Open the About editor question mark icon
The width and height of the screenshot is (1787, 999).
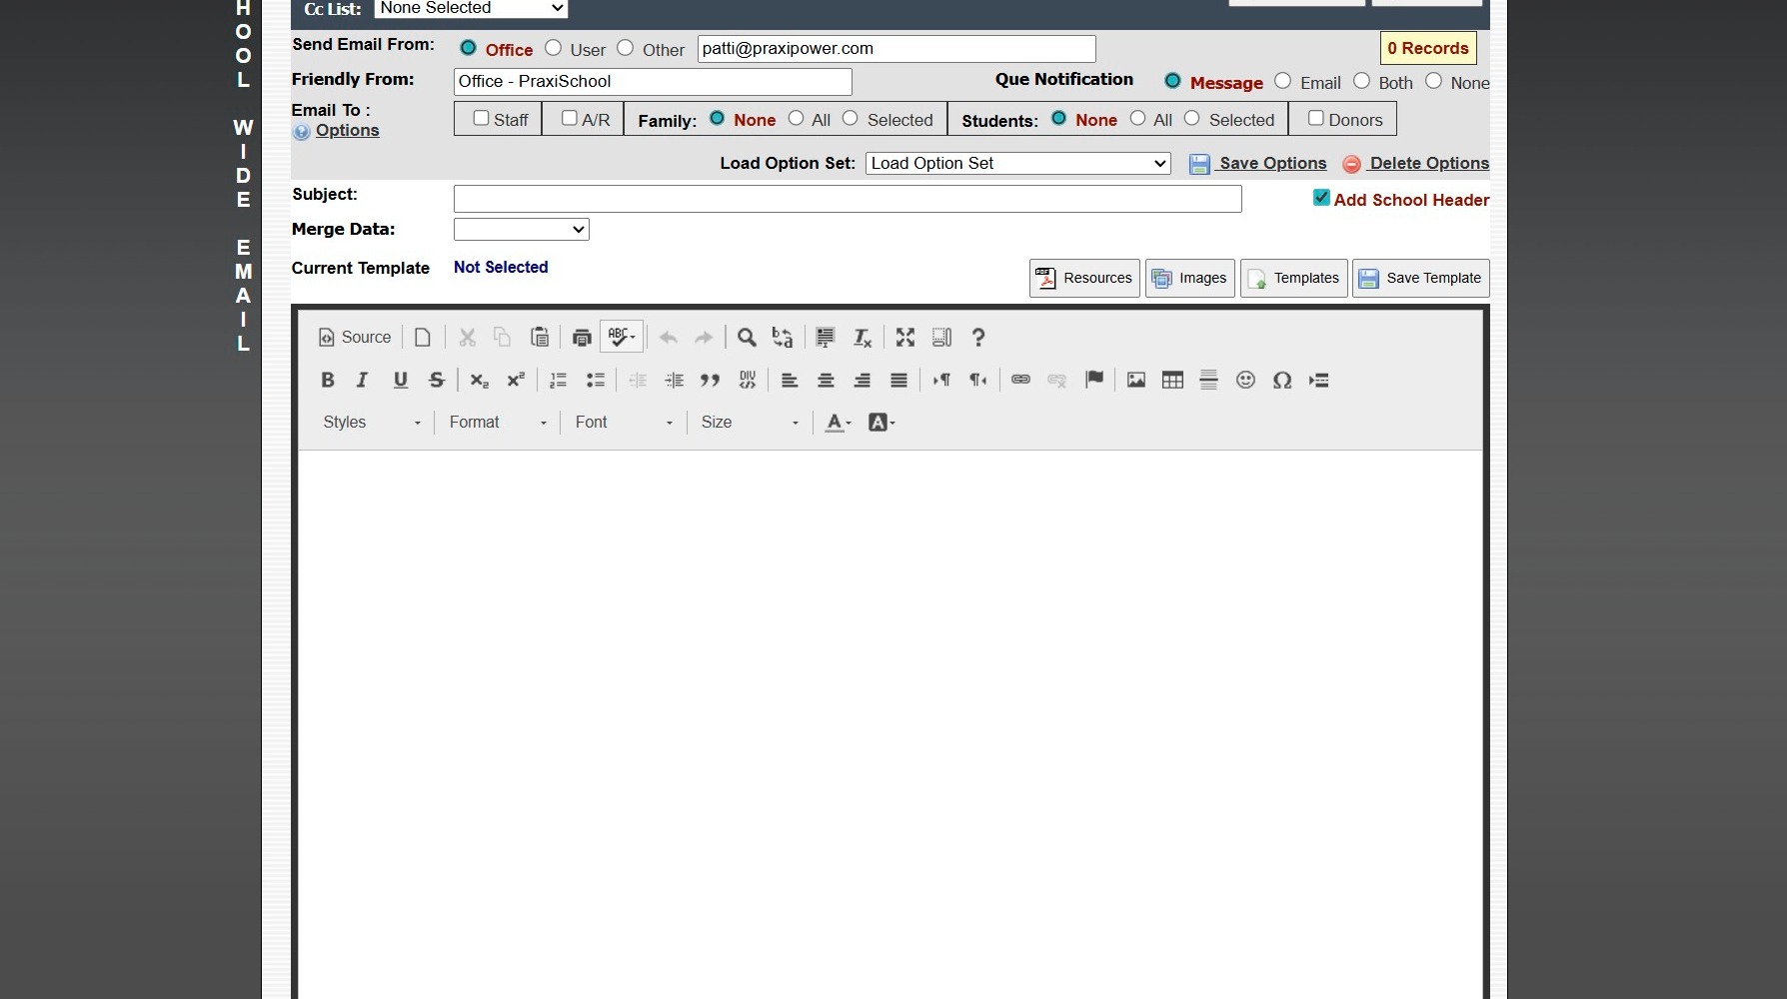click(978, 338)
